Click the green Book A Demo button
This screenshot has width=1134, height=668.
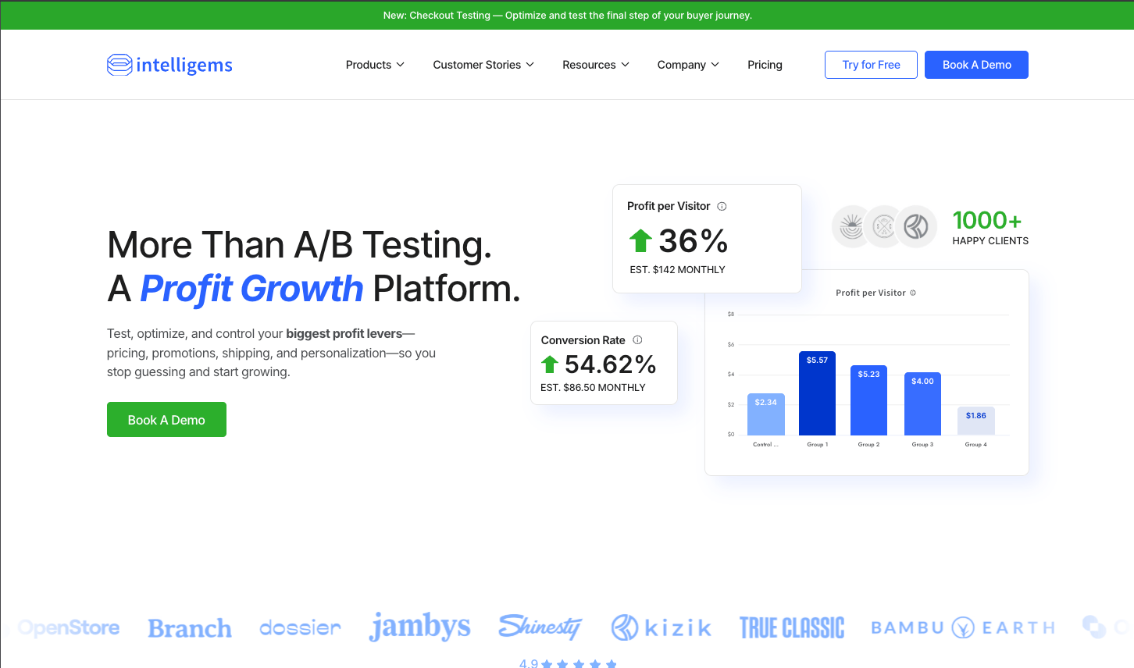(166, 419)
